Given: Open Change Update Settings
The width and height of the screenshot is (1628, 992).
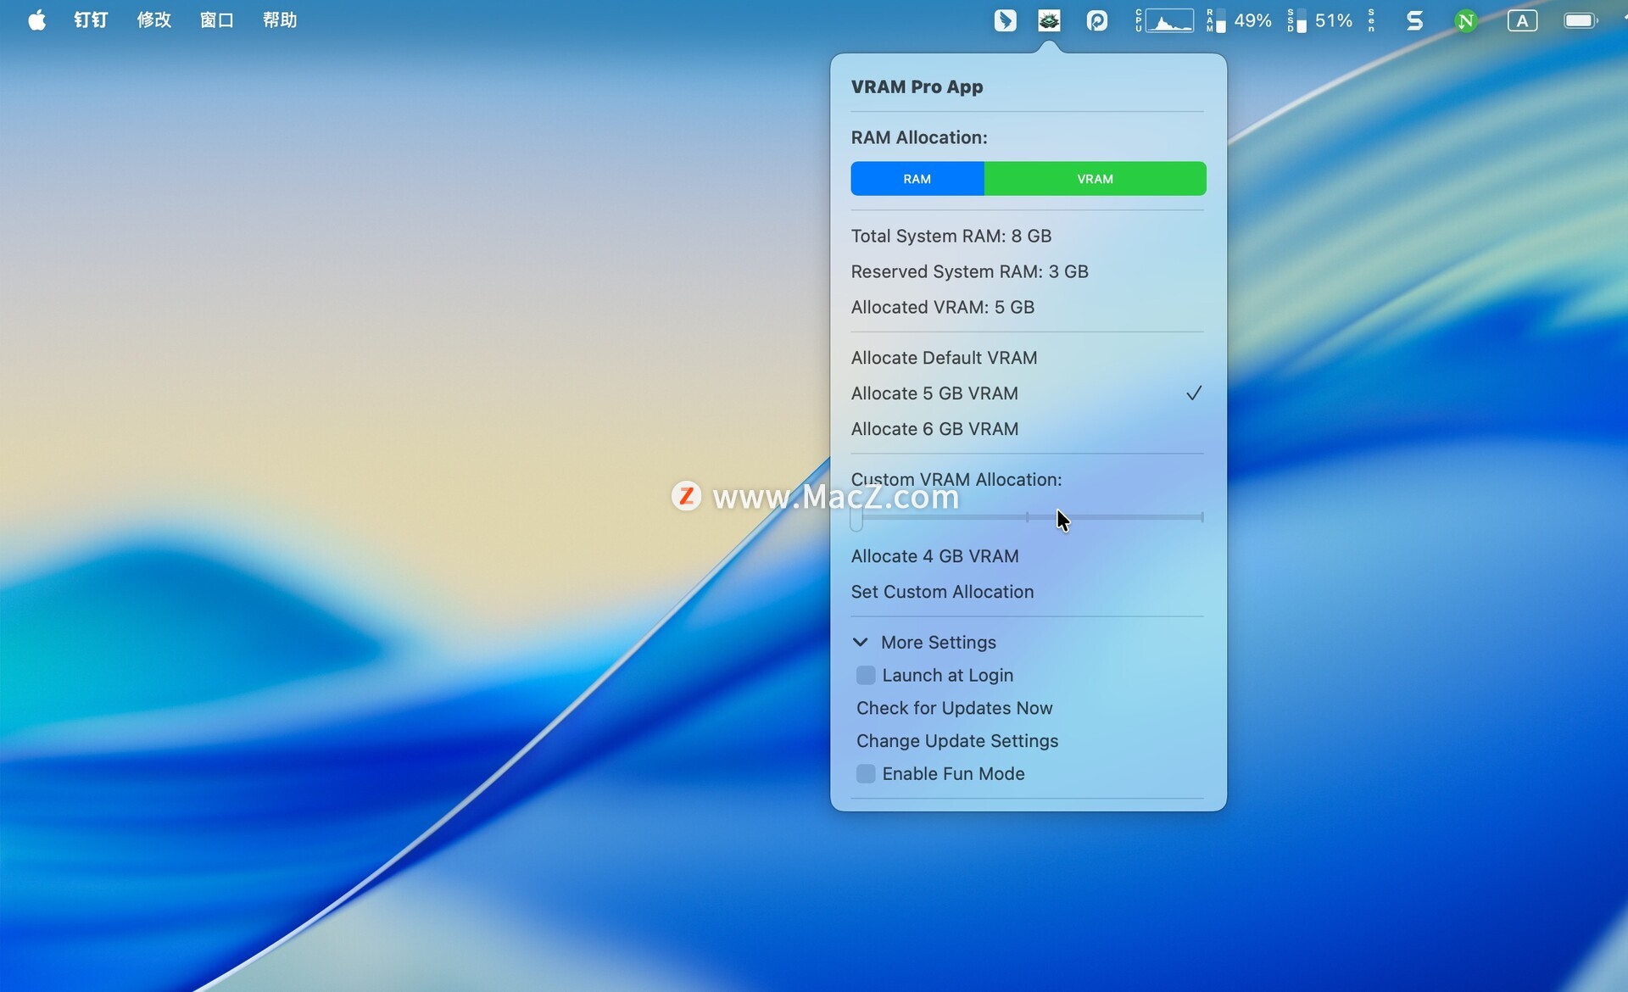Looking at the screenshot, I should click(x=957, y=741).
